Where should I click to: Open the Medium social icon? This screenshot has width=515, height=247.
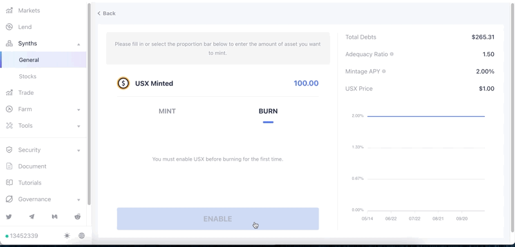pos(55,217)
